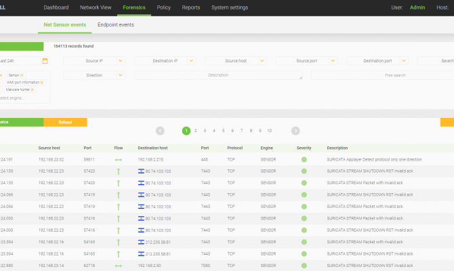
Task: Remove the WMI port information tag
Action: coord(42,83)
